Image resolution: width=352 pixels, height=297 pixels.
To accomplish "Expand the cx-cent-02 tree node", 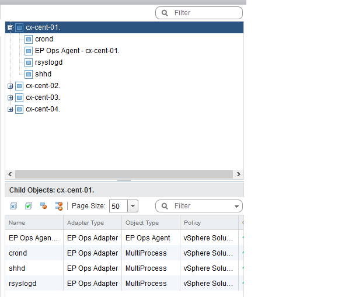I will click(10, 86).
